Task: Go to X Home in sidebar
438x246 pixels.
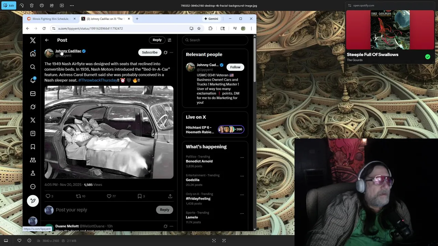Action: (x=33, y=54)
